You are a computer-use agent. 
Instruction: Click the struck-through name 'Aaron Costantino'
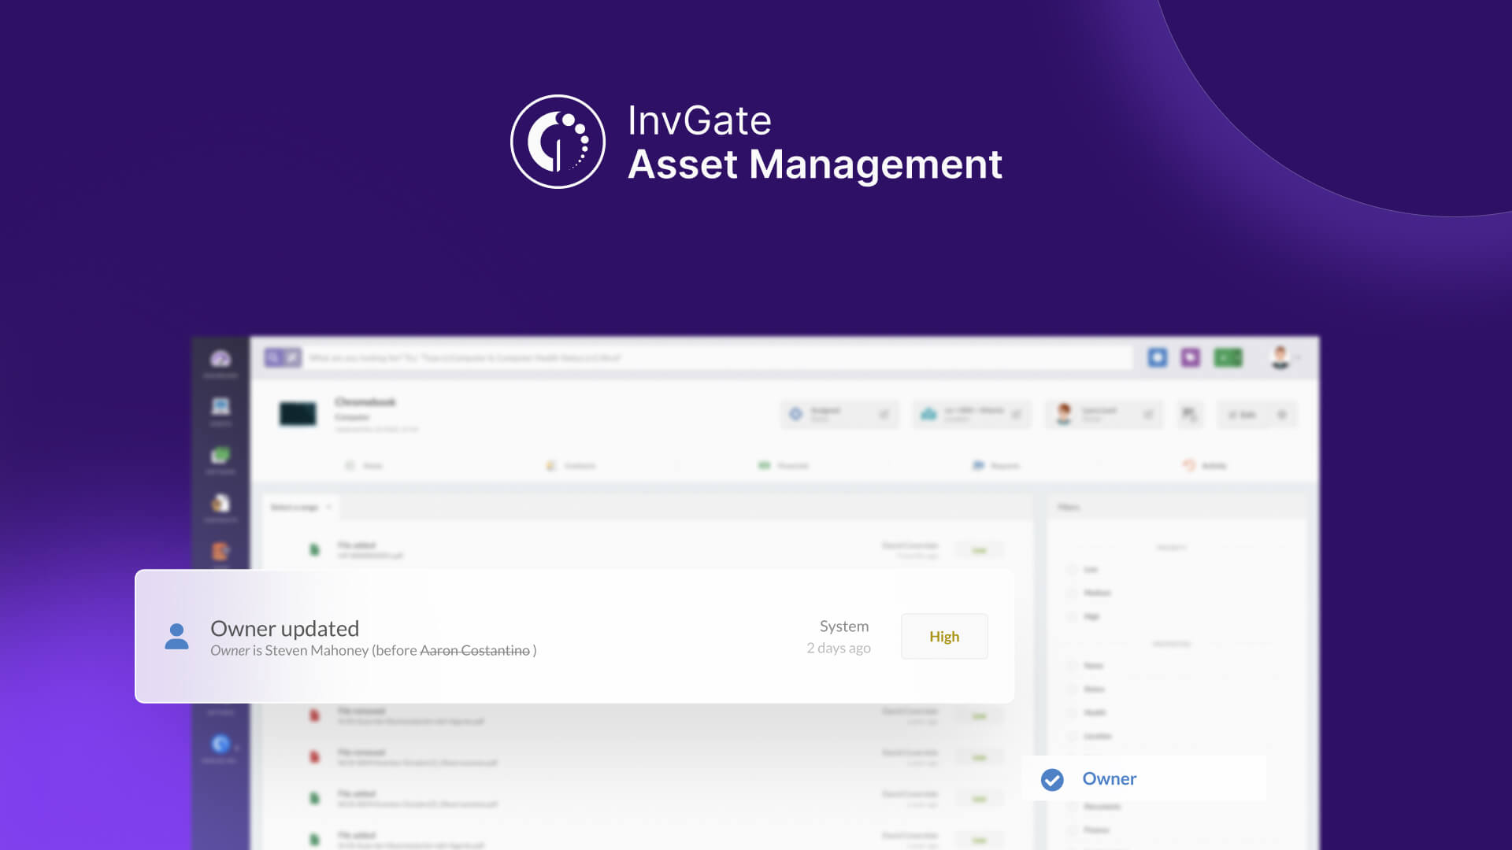coord(475,650)
